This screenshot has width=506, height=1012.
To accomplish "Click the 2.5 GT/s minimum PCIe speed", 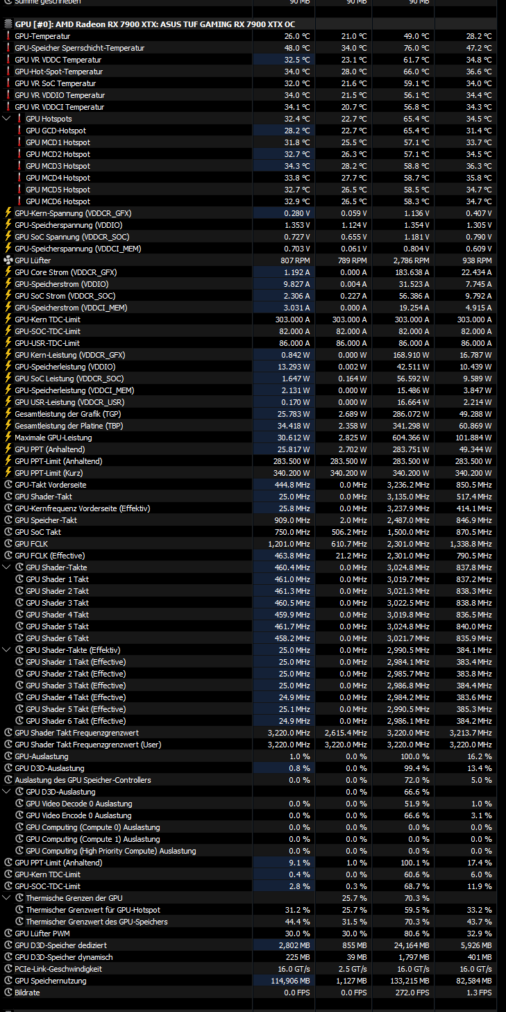I will (x=352, y=968).
